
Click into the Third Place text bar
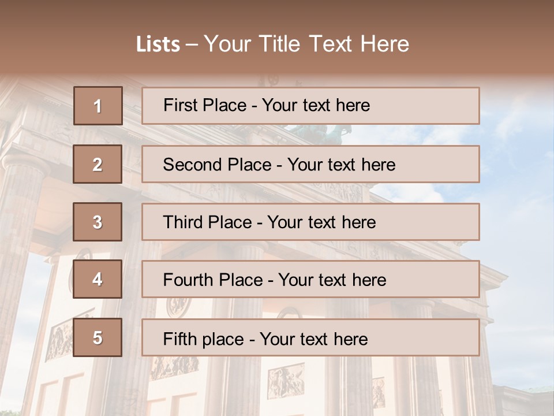(x=310, y=222)
